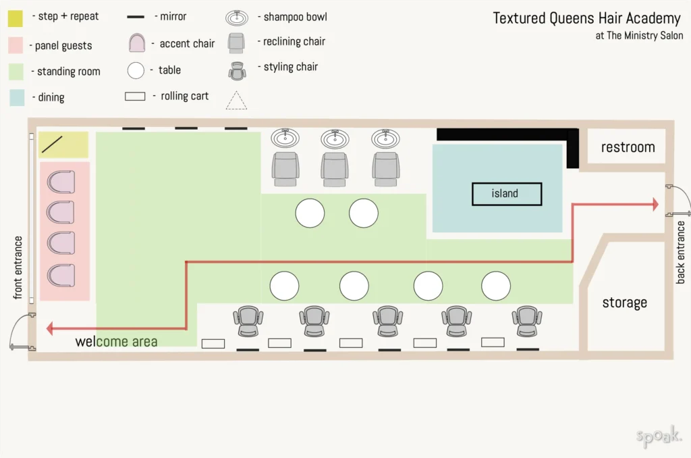Click the green standing room legend swatch
Viewport: 691px width, 458px height.
click(17, 71)
